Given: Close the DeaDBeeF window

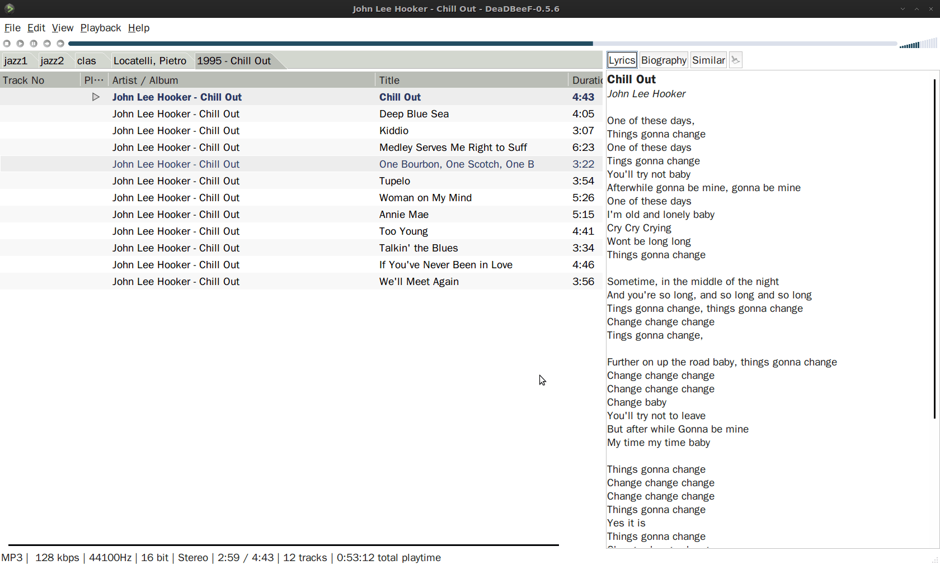Looking at the screenshot, I should 931,9.
